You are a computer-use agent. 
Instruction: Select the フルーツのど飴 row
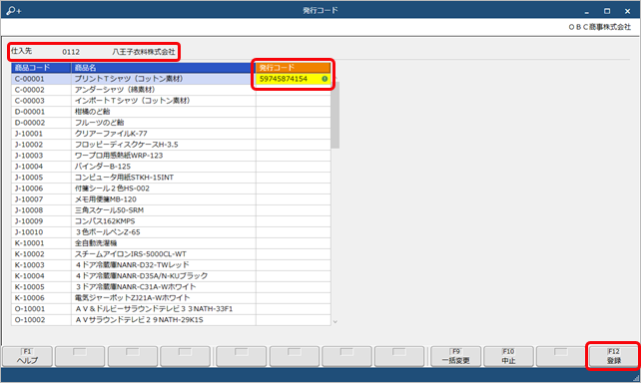[171, 123]
